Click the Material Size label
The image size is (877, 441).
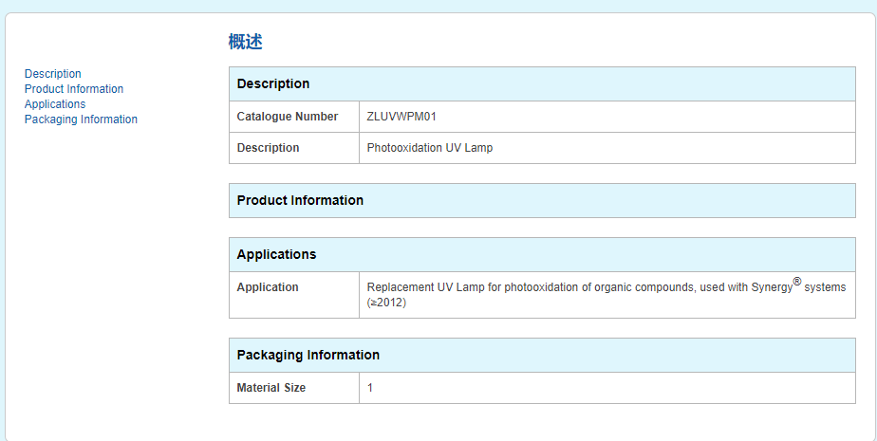pyautogui.click(x=271, y=388)
